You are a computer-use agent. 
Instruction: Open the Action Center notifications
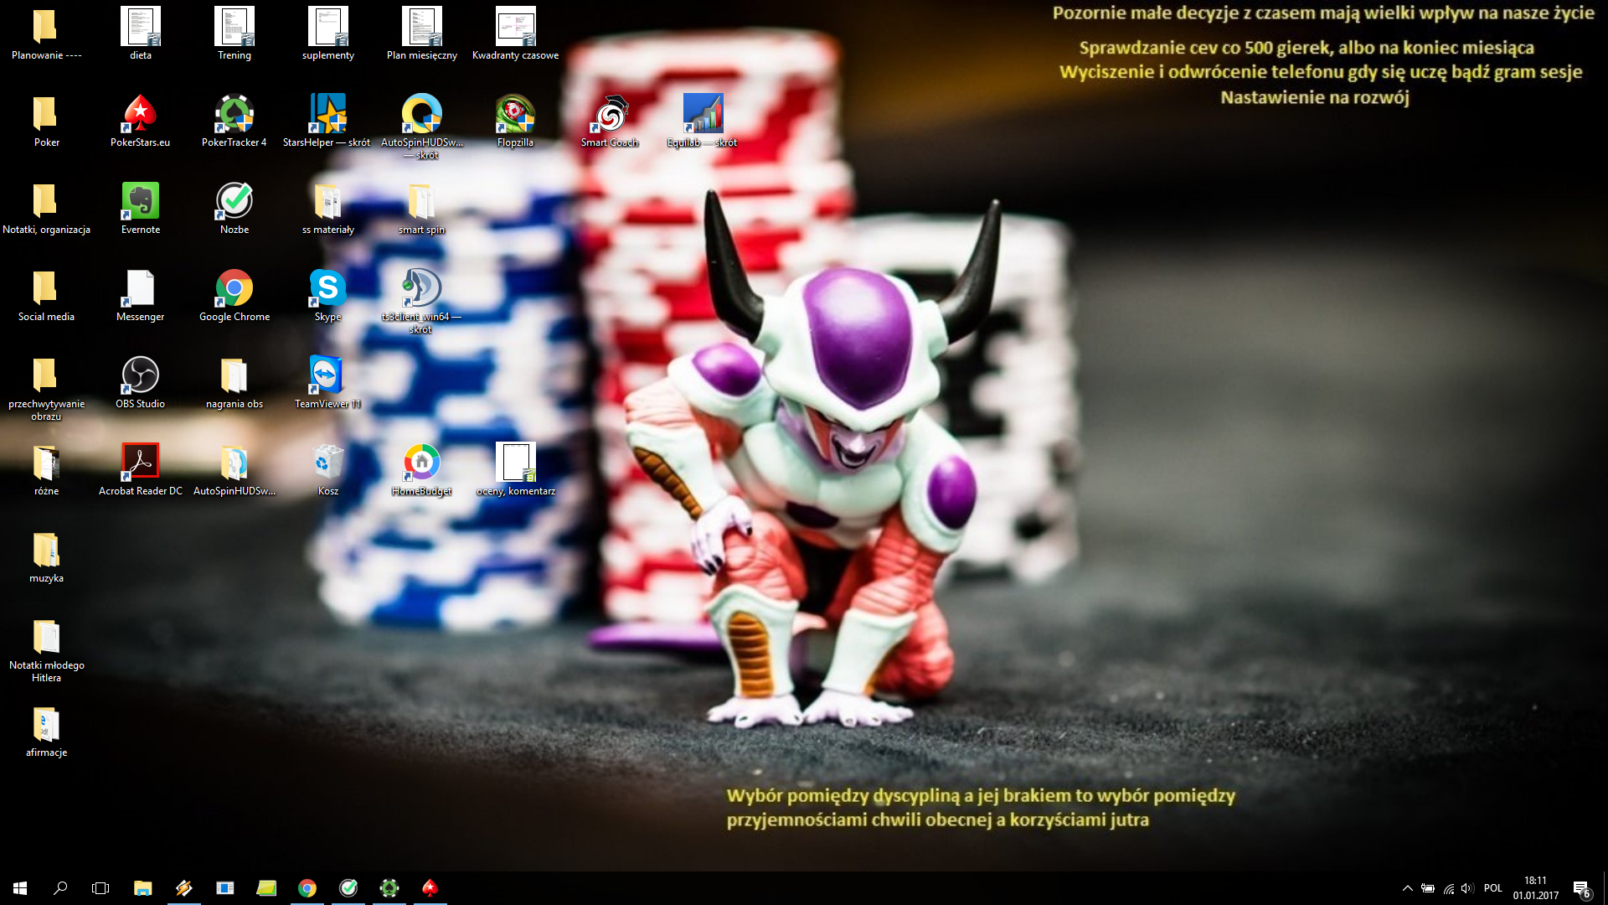click(1581, 888)
